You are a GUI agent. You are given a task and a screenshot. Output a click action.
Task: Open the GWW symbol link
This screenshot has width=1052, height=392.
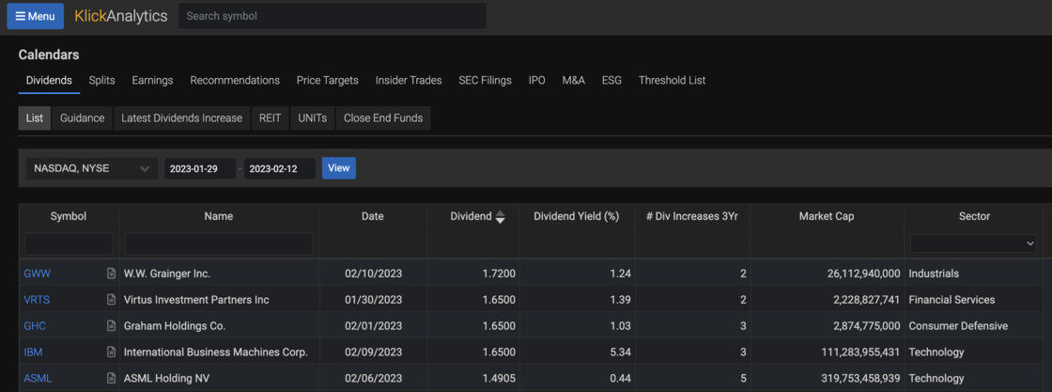point(38,274)
